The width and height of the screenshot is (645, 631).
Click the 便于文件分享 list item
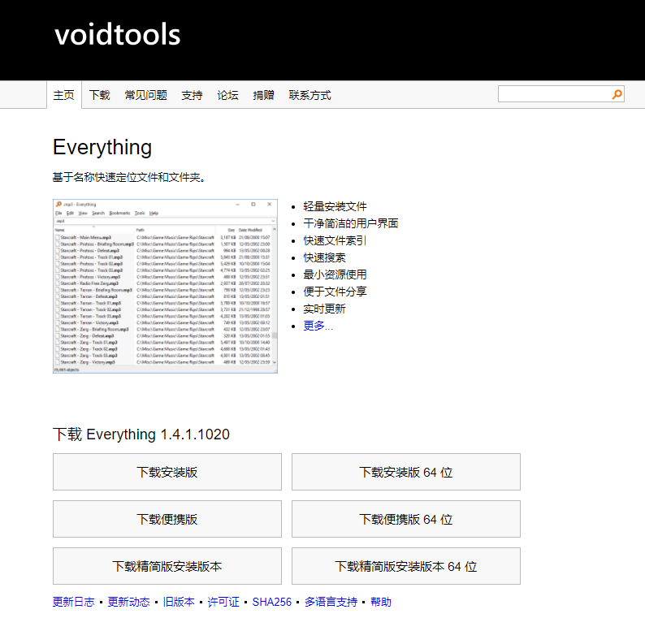coord(335,292)
